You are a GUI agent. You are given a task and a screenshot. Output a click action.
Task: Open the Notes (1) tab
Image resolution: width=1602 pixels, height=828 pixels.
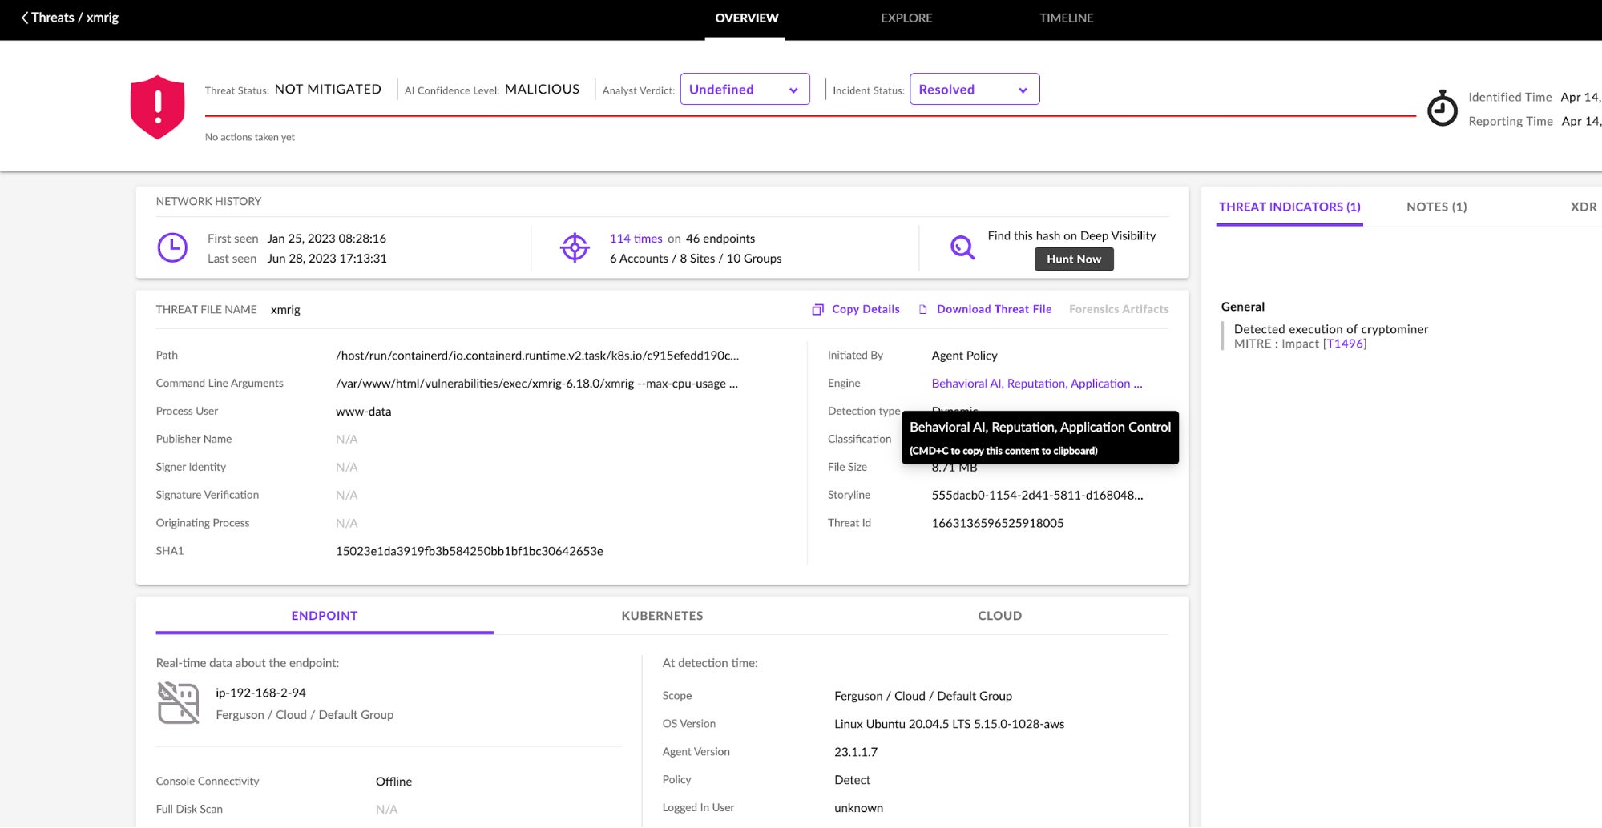point(1436,207)
